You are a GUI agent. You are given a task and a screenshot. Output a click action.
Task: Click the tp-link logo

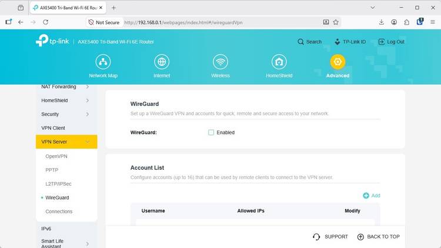point(52,41)
